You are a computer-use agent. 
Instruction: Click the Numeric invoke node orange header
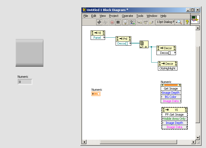171,85
